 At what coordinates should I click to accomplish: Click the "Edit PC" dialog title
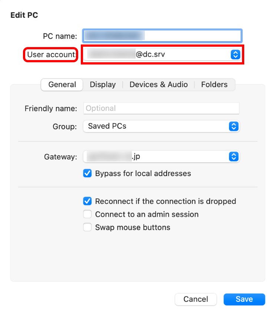[x=24, y=15]
